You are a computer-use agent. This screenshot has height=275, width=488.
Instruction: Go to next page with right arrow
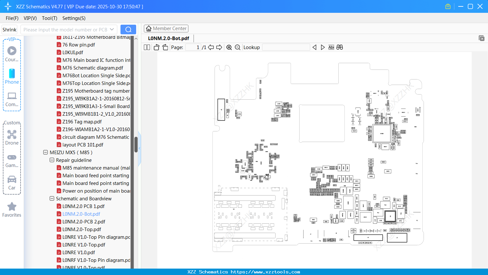[x=219, y=47]
